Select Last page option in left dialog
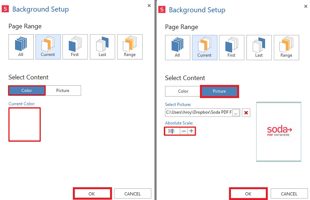 (102, 47)
